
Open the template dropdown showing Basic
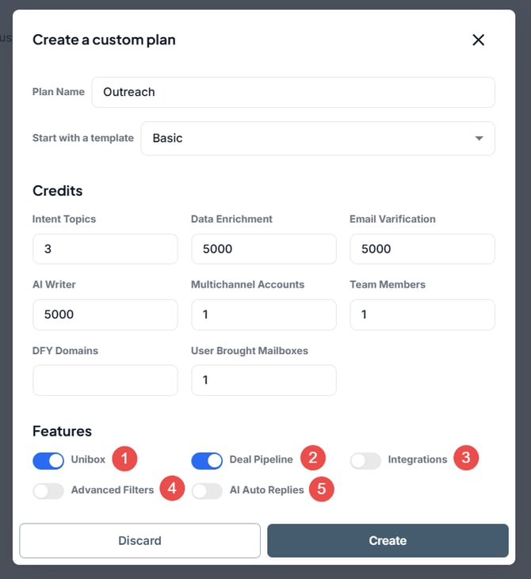click(317, 139)
